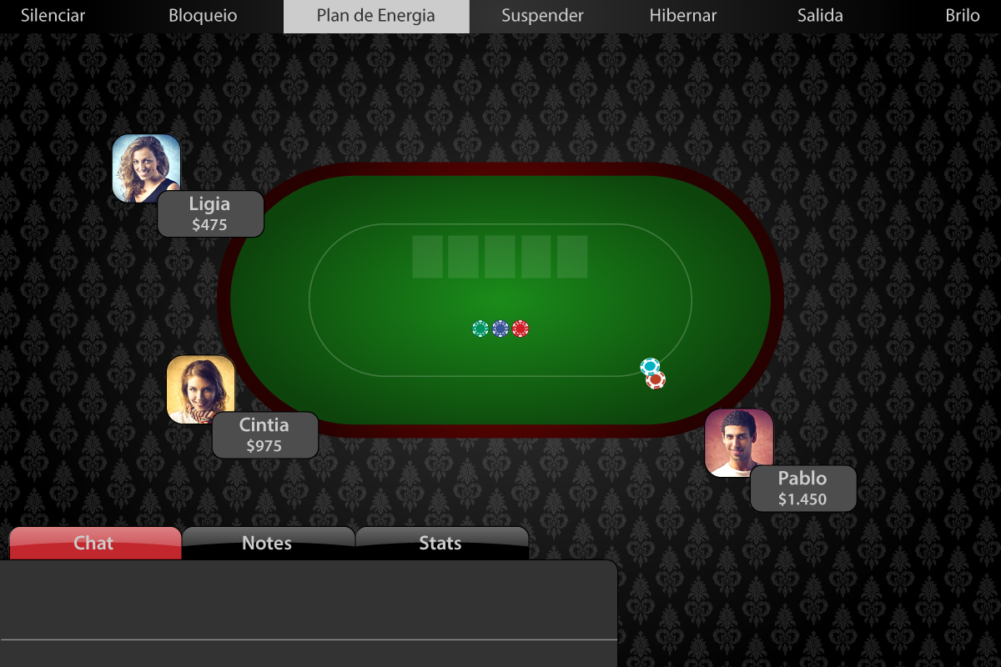Open the Silenciar menu item
Viewport: 1001px width, 667px height.
53,16
